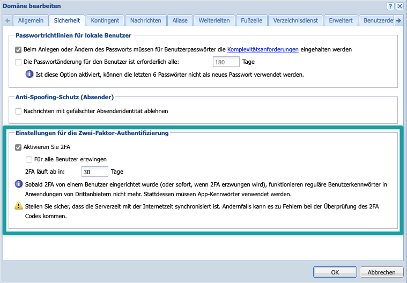
Task: Open the Komplexitätsanforderungen link
Action: click(x=263, y=49)
